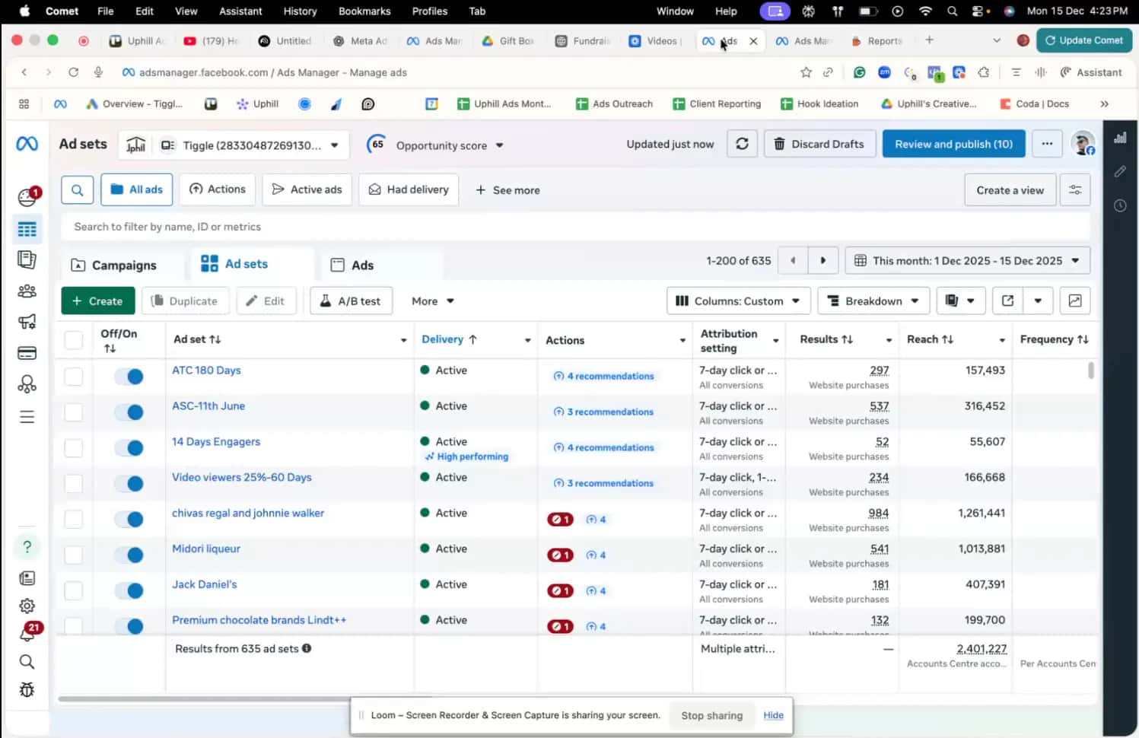The image size is (1139, 738).
Task: Open the Breakdown dropdown menu
Action: (x=873, y=301)
